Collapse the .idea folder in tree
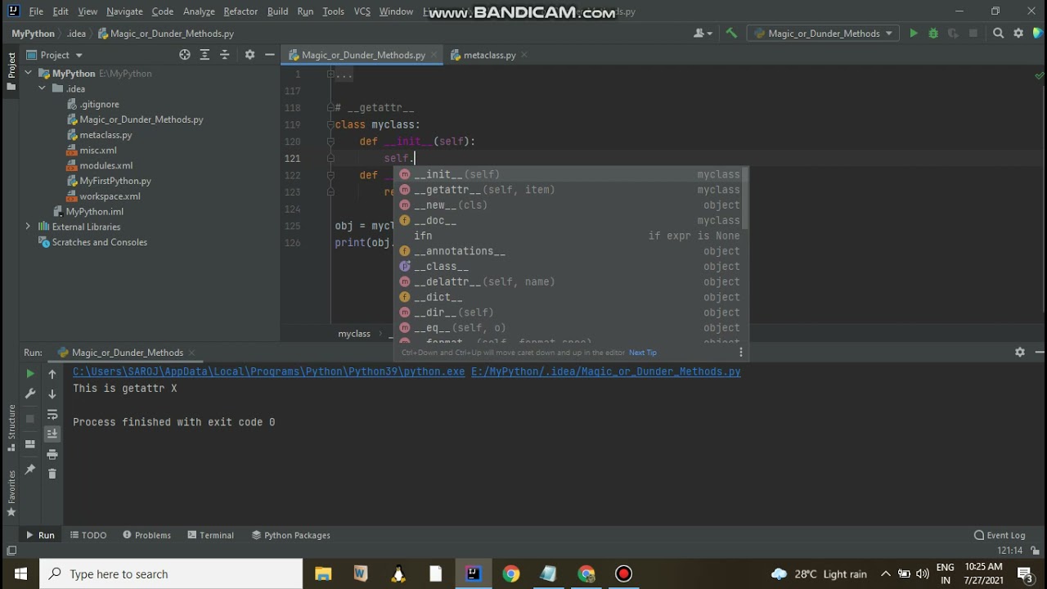 pyautogui.click(x=42, y=89)
